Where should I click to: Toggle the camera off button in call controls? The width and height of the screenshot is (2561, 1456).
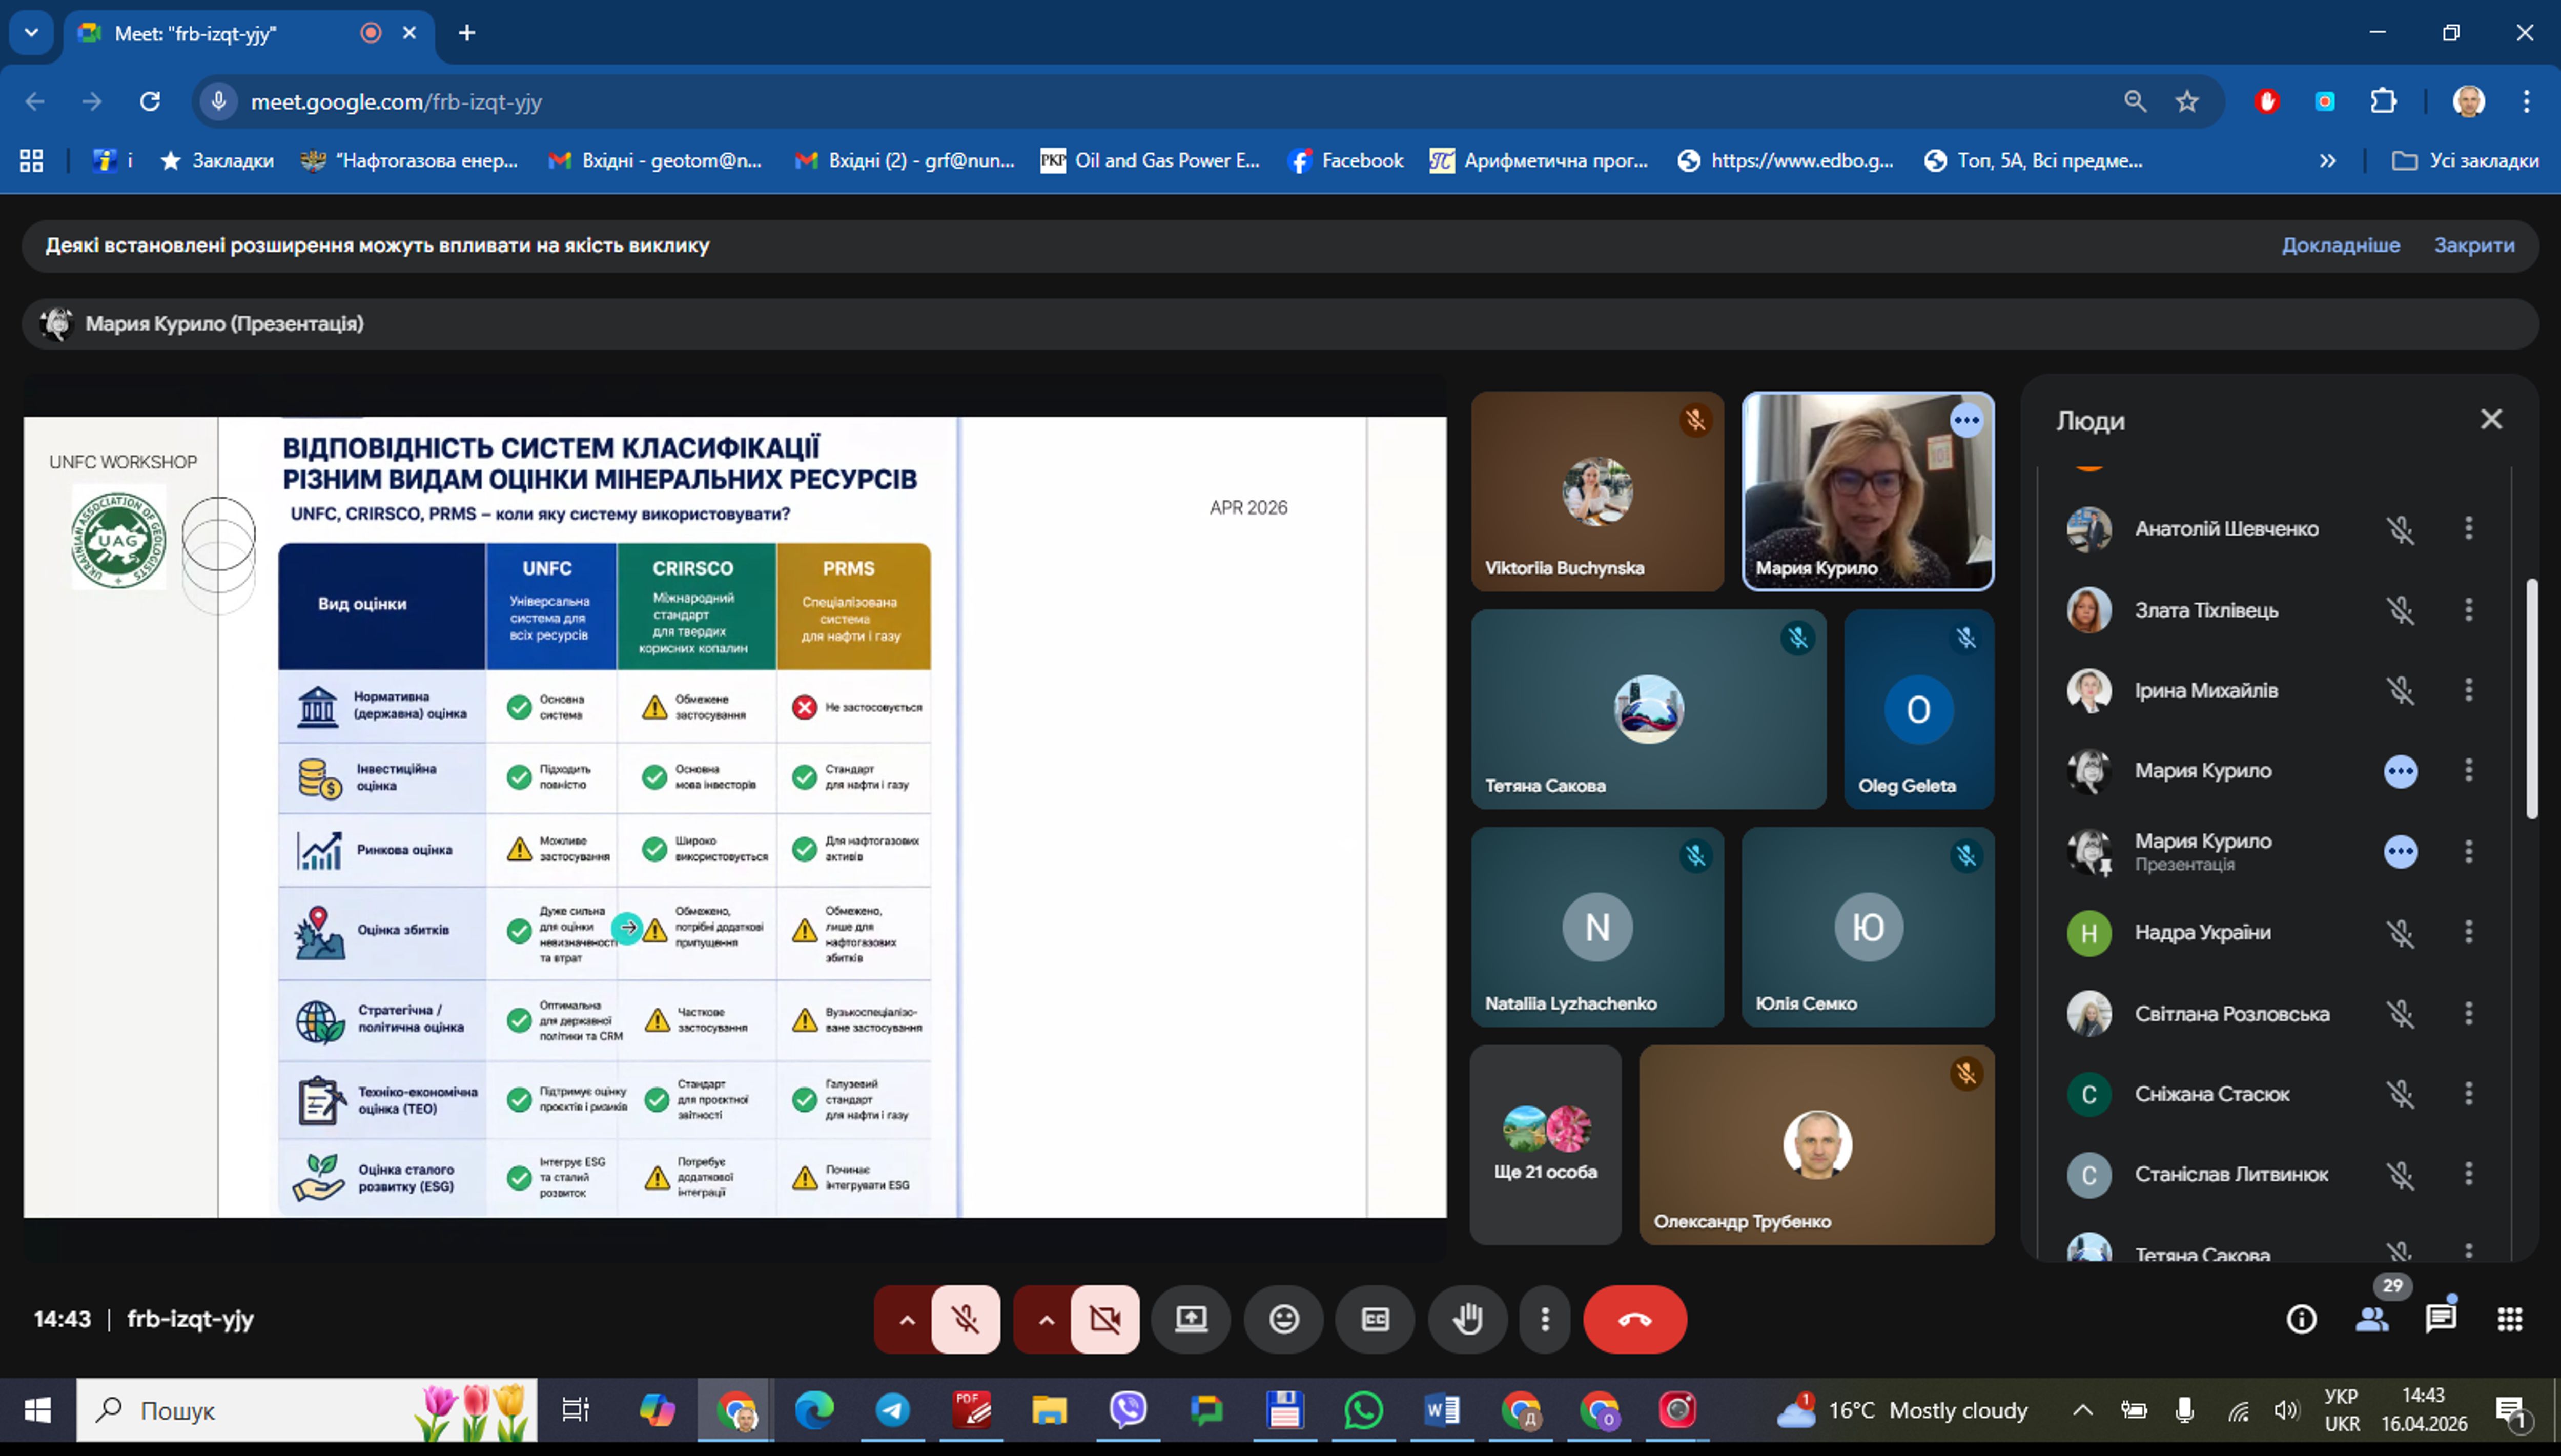coord(1105,1319)
